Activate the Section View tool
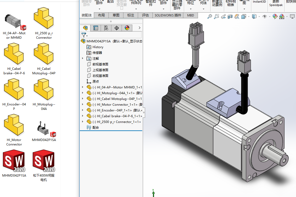The image size is (296, 197). tap(230, 16)
